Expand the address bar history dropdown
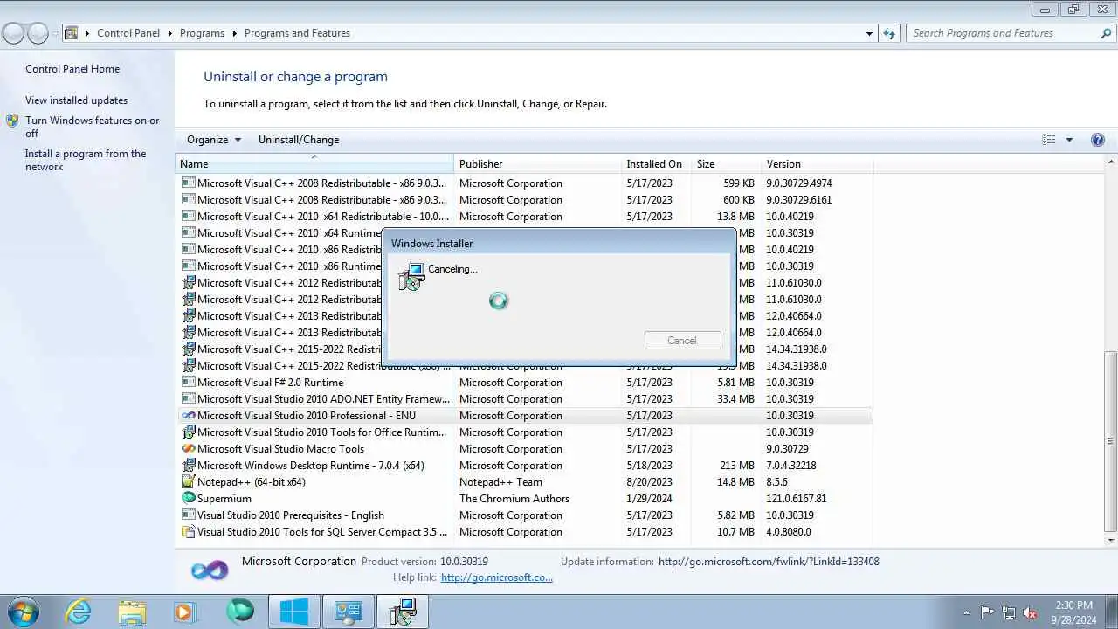1118x629 pixels. (869, 33)
